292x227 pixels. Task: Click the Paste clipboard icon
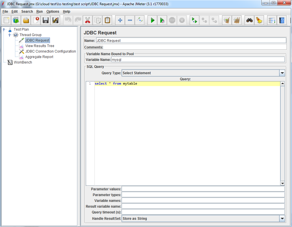[107, 20]
